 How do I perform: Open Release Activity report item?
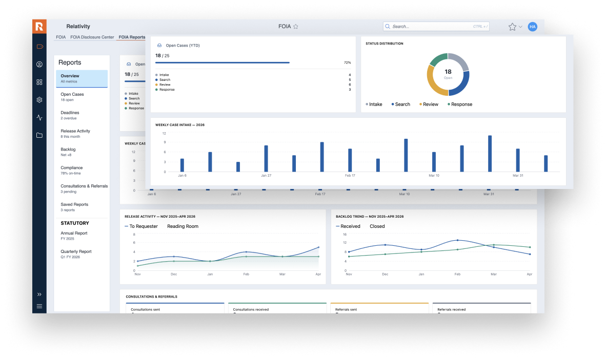coord(82,134)
